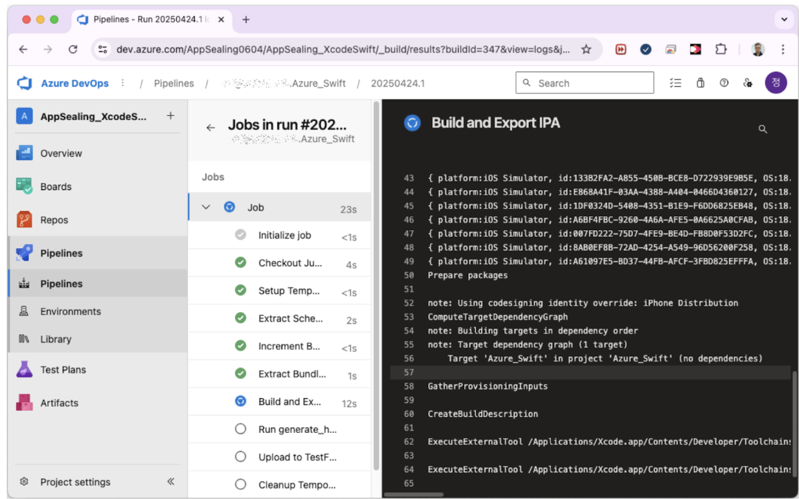Viewport: 799px width, 499px height.
Task: Open the marketplace shopping bag icon
Action: click(x=700, y=83)
